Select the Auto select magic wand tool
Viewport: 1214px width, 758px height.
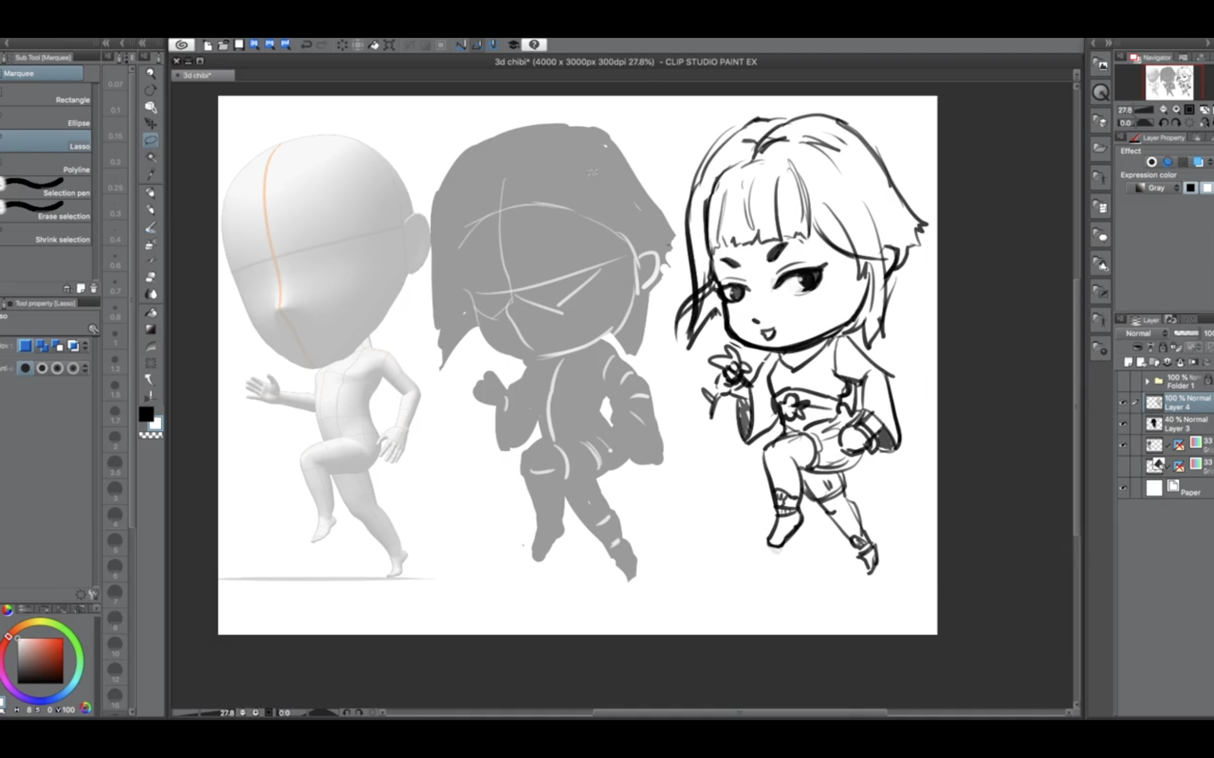tap(150, 157)
